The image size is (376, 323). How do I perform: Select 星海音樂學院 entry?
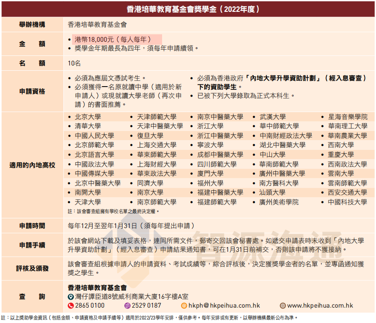[x=348, y=117]
